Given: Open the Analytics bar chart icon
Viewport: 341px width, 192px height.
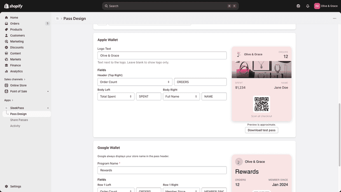Looking at the screenshot, I should pos(6,71).
